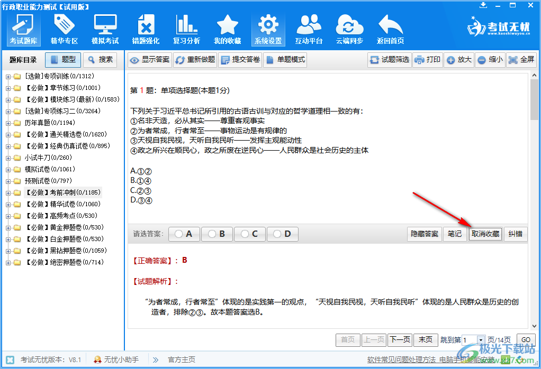Open 我的收藏 star icon
The image size is (541, 369).
tap(227, 29)
